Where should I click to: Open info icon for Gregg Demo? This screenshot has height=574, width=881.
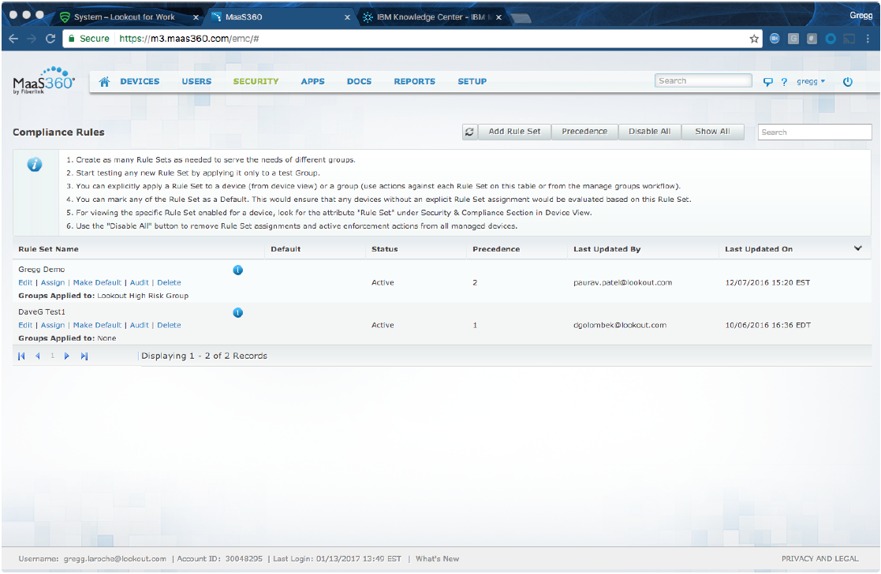[x=237, y=270]
